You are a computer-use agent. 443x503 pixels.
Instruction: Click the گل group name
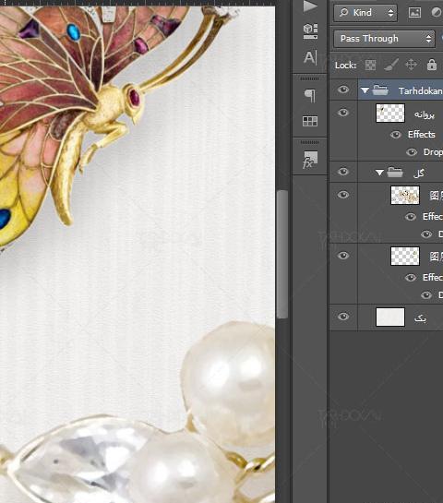[419, 174]
